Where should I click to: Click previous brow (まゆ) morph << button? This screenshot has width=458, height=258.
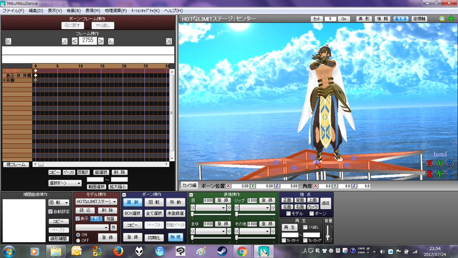click(x=193, y=231)
